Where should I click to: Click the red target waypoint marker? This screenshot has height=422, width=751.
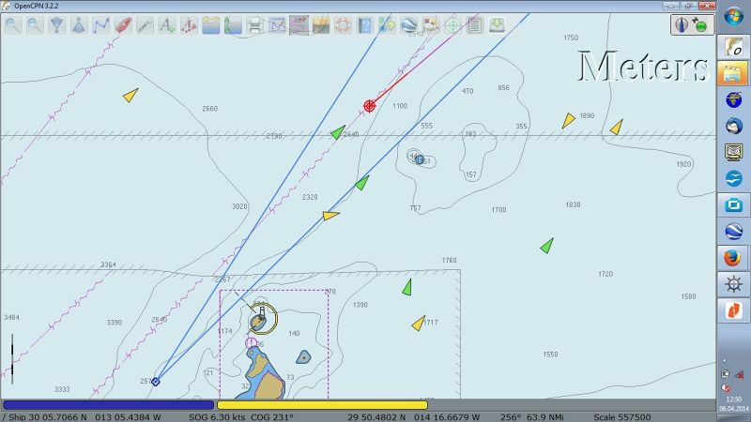370,106
